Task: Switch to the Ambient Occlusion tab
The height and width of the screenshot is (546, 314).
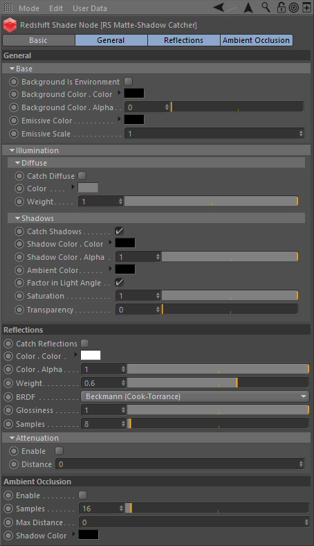Action: [x=257, y=40]
